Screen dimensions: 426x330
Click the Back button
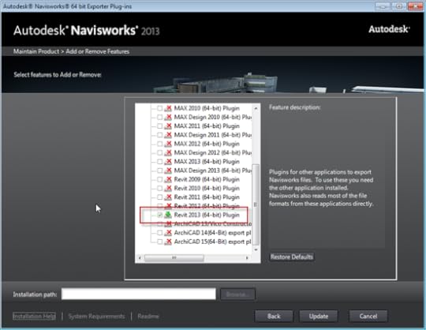tap(274, 316)
